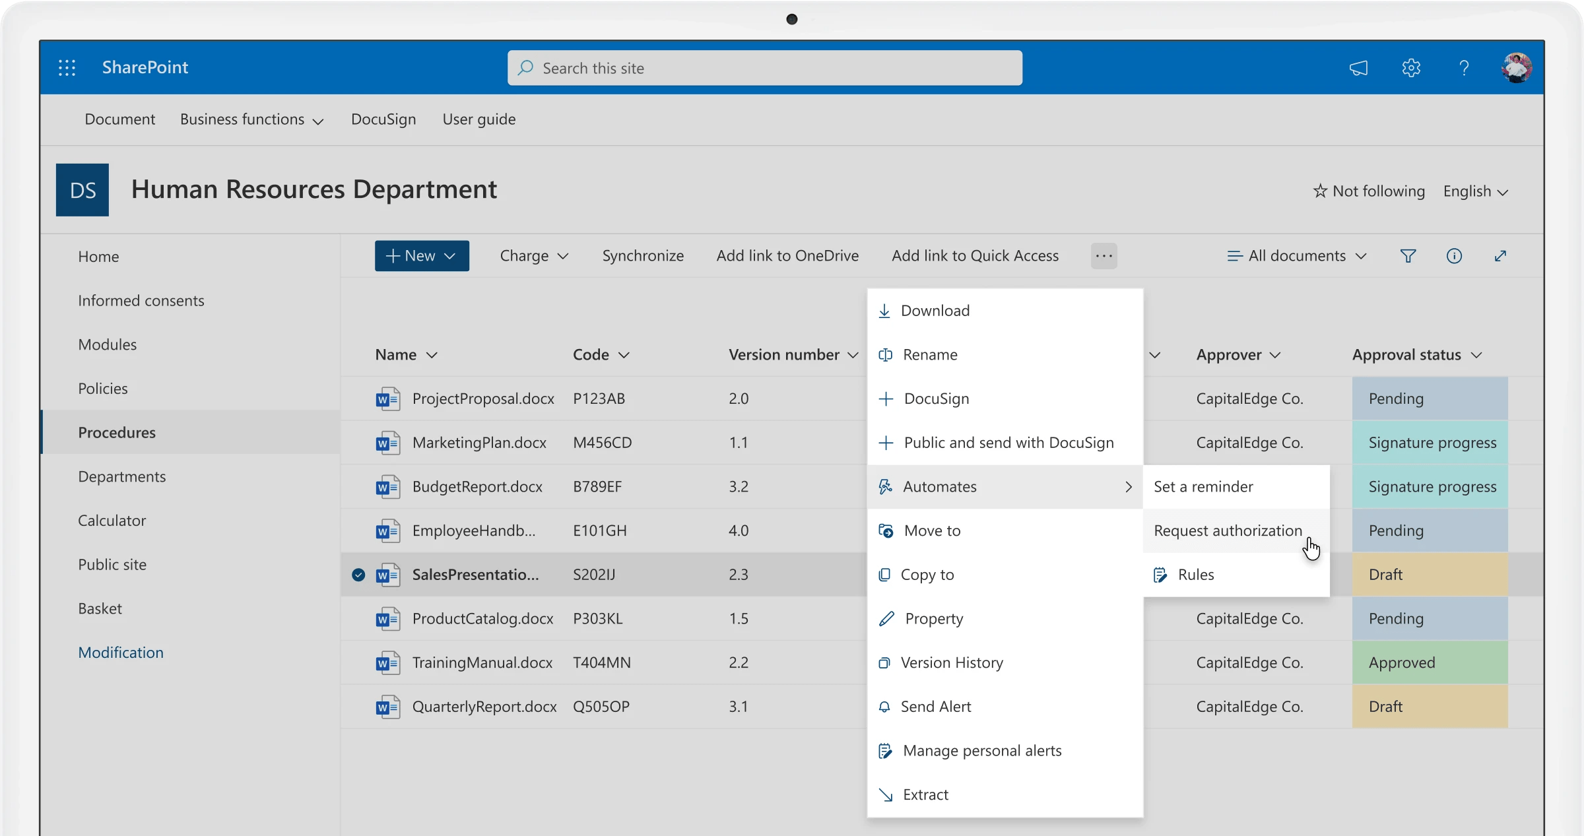Click the Send Alert menu option

(x=937, y=706)
